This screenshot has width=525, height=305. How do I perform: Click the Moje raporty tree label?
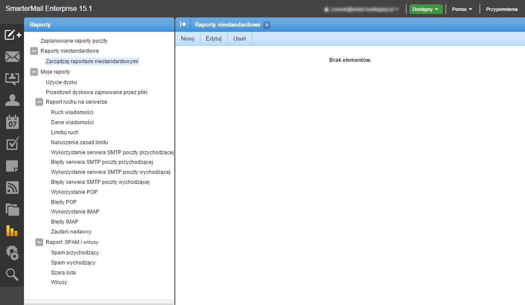55,72
